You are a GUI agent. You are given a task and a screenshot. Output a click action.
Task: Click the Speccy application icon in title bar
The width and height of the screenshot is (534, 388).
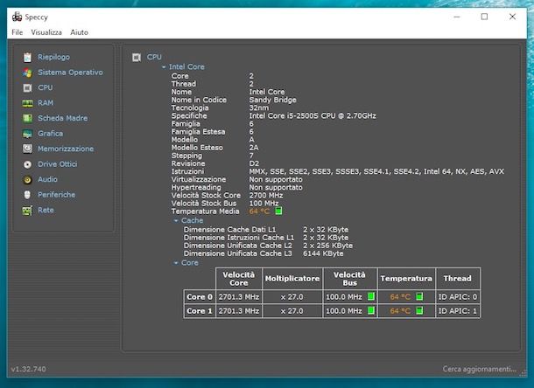[17, 17]
